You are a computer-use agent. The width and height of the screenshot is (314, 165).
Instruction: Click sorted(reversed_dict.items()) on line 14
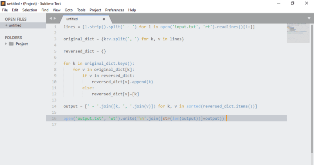220,106
